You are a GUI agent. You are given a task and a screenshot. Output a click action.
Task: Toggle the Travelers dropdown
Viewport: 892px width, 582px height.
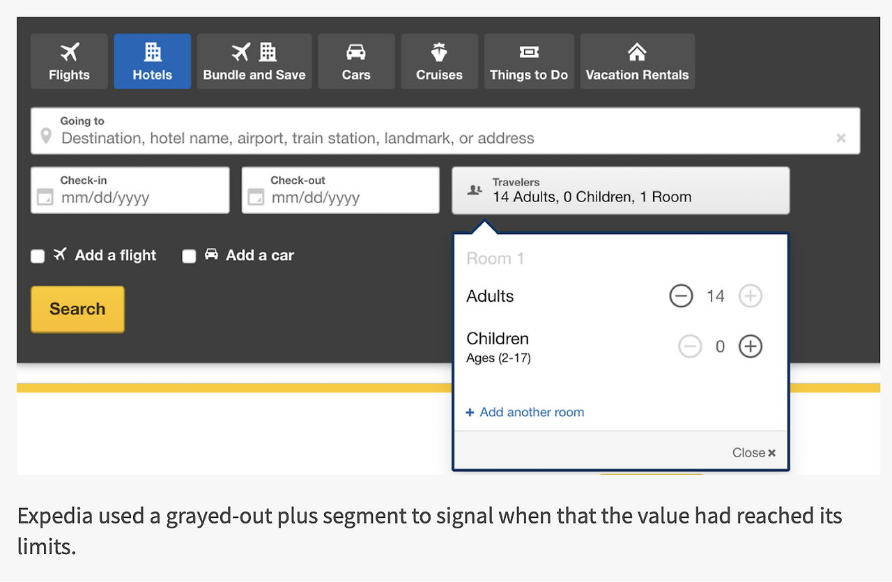[x=621, y=190]
